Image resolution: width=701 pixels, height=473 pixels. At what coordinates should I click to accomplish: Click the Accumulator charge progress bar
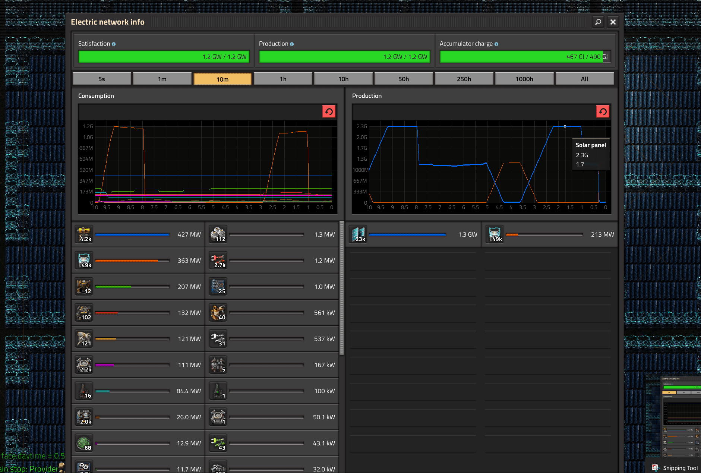pyautogui.click(x=525, y=57)
